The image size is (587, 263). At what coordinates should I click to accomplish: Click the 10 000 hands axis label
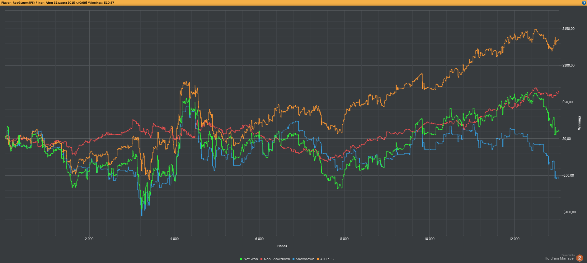tap(429, 239)
